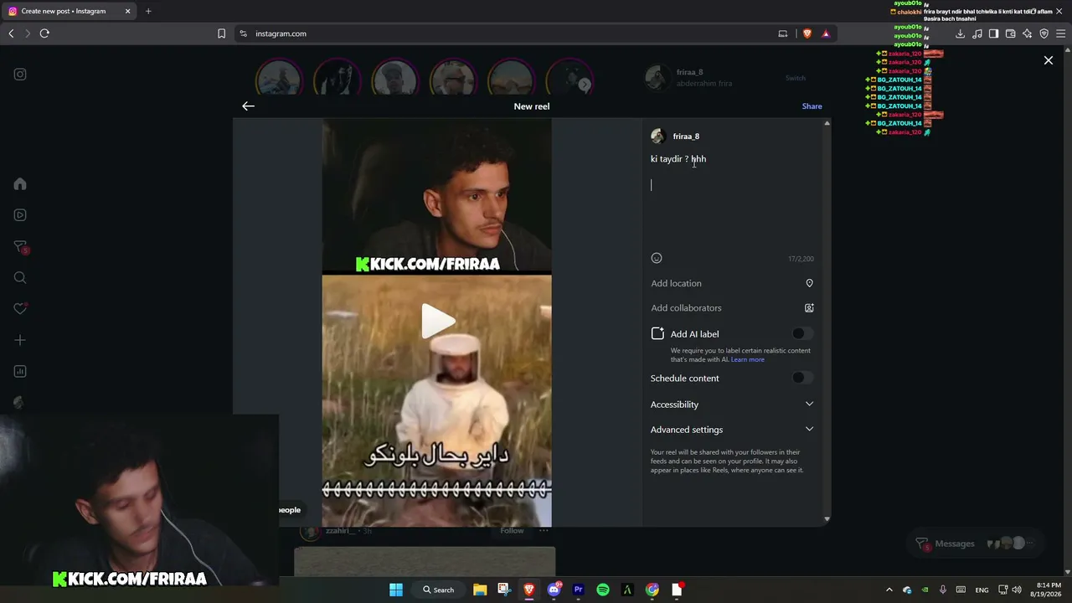Open a new browser tab
Viewport: 1072px width, 603px height.
click(148, 11)
